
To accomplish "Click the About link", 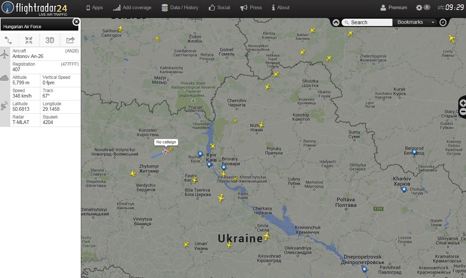I will coord(281,8).
